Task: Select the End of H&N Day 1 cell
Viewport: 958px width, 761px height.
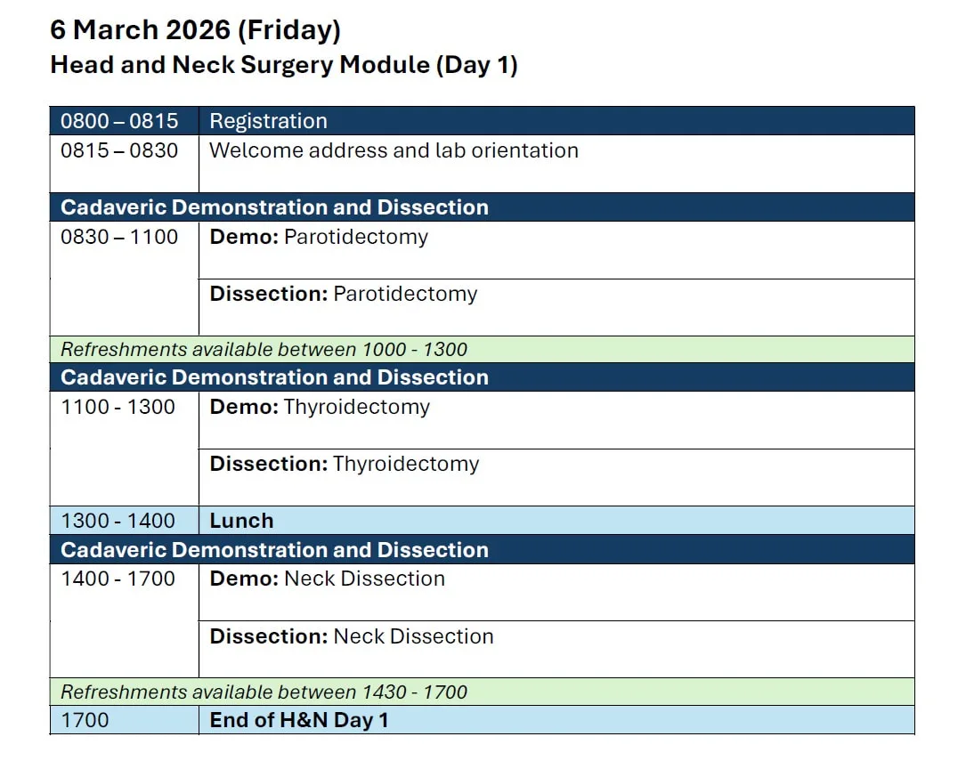Action: pos(556,720)
